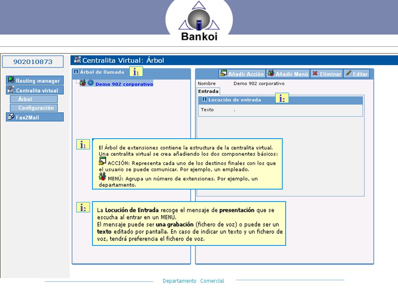Click the Centralita Virtual: Árbol page title
398x298 pixels.
(x=123, y=60)
